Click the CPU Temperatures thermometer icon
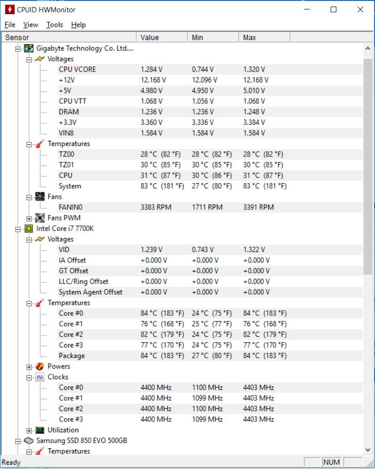Screen dimensions: 375x469 tap(40, 303)
